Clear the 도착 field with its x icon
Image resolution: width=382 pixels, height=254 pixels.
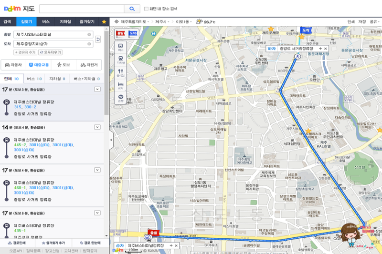pos(89,44)
